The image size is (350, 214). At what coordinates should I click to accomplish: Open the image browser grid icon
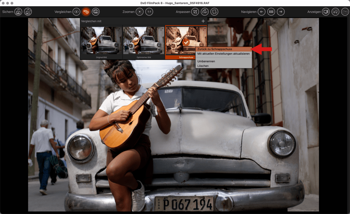[271, 12]
